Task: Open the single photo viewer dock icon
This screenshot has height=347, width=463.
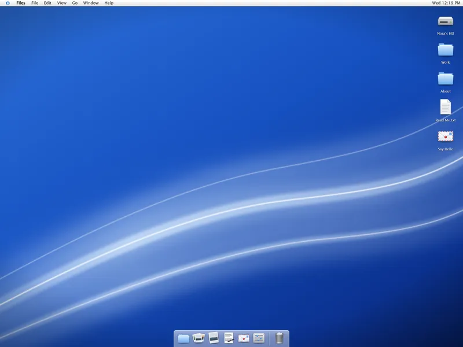Action: pyautogui.click(x=214, y=338)
